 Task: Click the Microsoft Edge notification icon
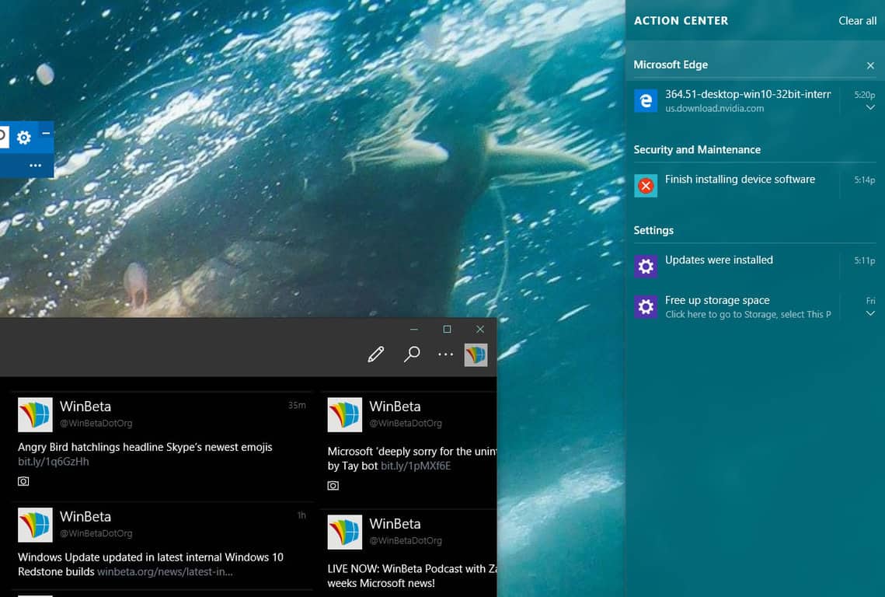[646, 101]
